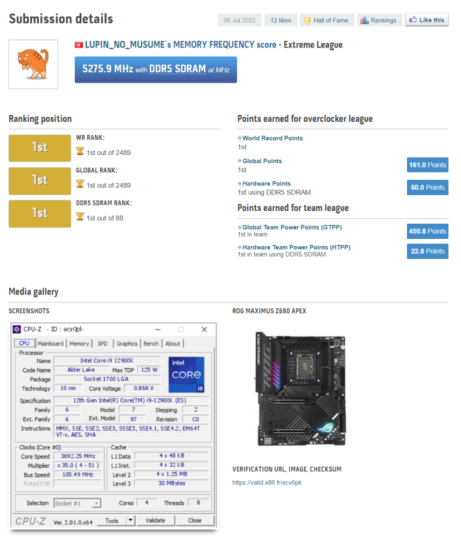Image resolution: width=461 pixels, height=539 pixels.
Task: Close the CPU-Z window with X
Action: tap(204, 329)
